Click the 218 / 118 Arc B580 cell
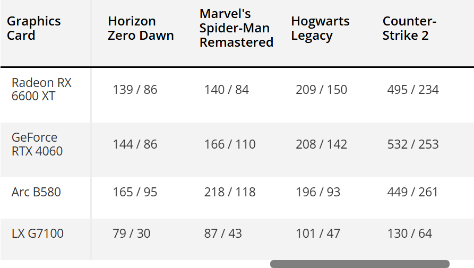This screenshot has height=268, width=474. coord(230,192)
